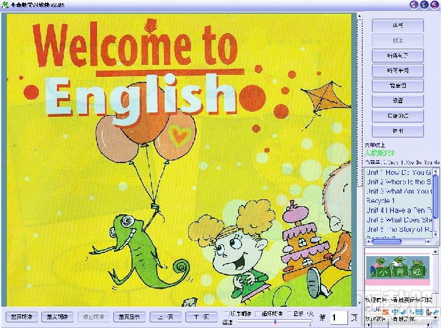
Task: Select Unit 6 The Story of R… entry
Action: (399, 229)
